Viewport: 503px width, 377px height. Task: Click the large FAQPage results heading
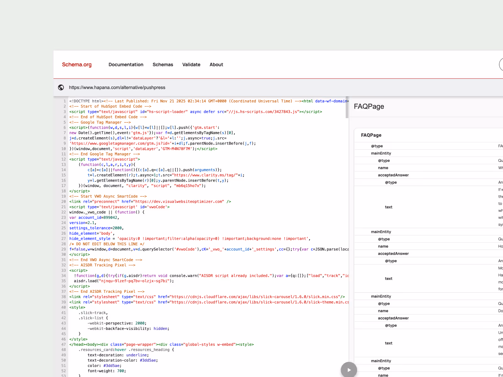(369, 106)
